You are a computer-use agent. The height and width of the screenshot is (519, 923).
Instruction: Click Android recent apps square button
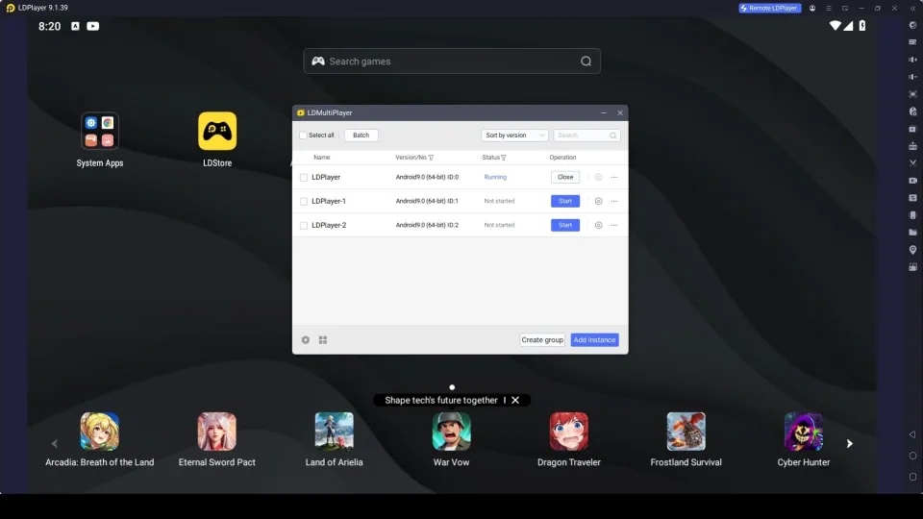click(912, 477)
